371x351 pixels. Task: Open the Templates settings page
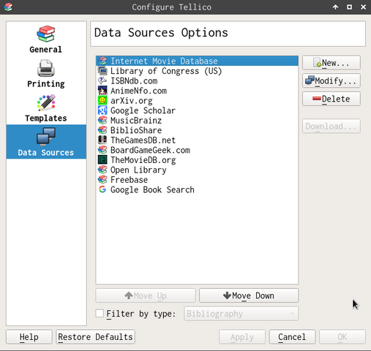tap(46, 107)
